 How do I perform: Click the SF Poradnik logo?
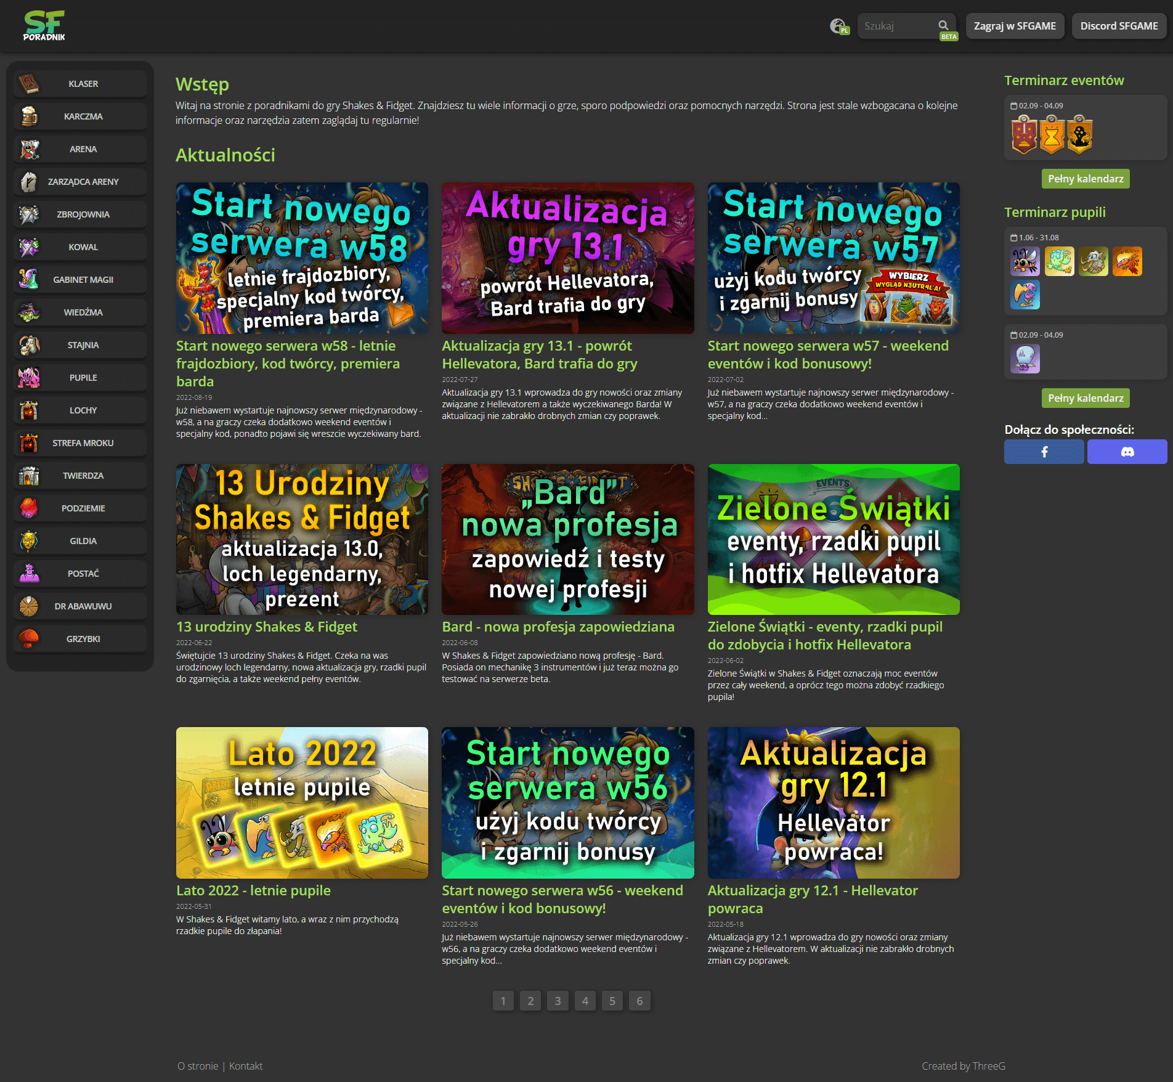[x=44, y=26]
